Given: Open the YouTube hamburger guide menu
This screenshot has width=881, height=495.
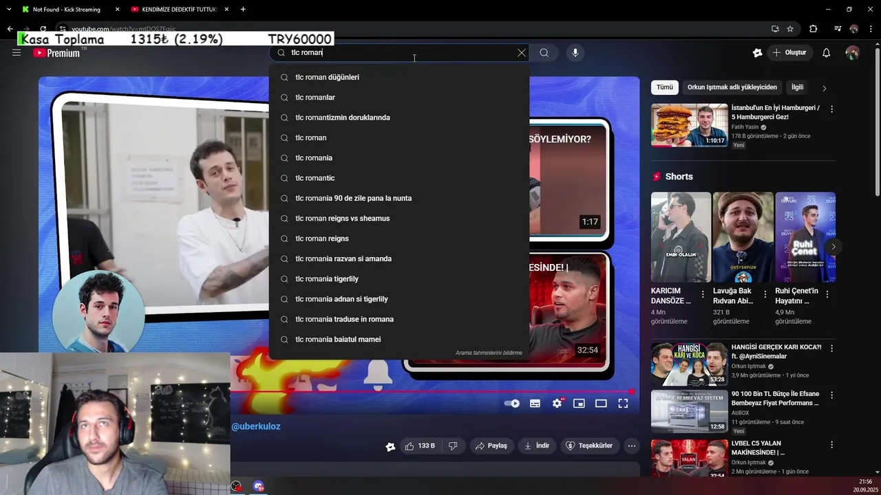Looking at the screenshot, I should (x=17, y=53).
